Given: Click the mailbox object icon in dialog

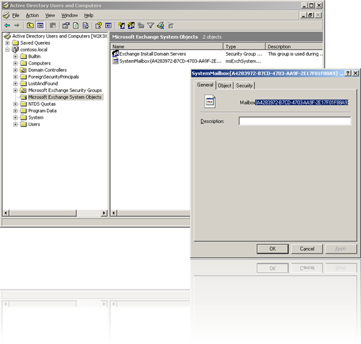Looking at the screenshot, I should pyautogui.click(x=210, y=102).
